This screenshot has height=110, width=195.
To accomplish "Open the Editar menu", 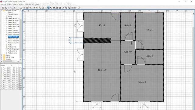I will point(10,5).
